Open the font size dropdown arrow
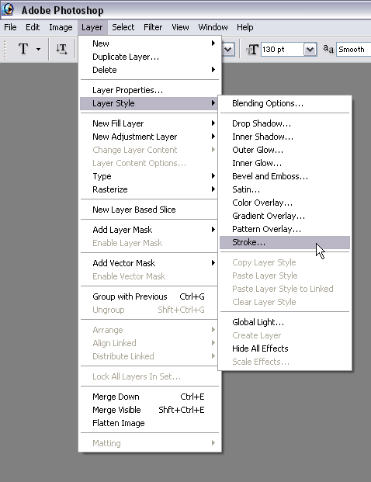Viewport: 371px width, 482px height. [x=310, y=50]
